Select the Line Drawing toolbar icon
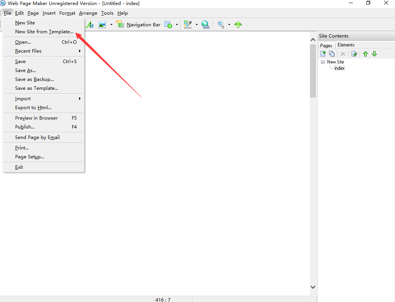The width and height of the screenshot is (395, 302). point(189,24)
